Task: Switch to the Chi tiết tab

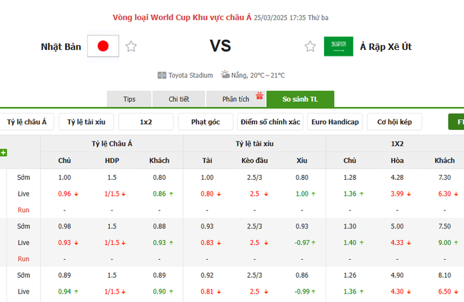Action: tap(179, 99)
